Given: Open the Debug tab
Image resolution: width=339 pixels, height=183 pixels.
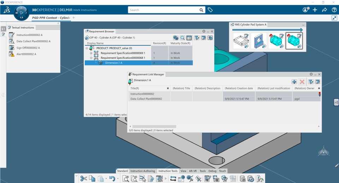Looking at the screenshot, I should tap(212, 171).
